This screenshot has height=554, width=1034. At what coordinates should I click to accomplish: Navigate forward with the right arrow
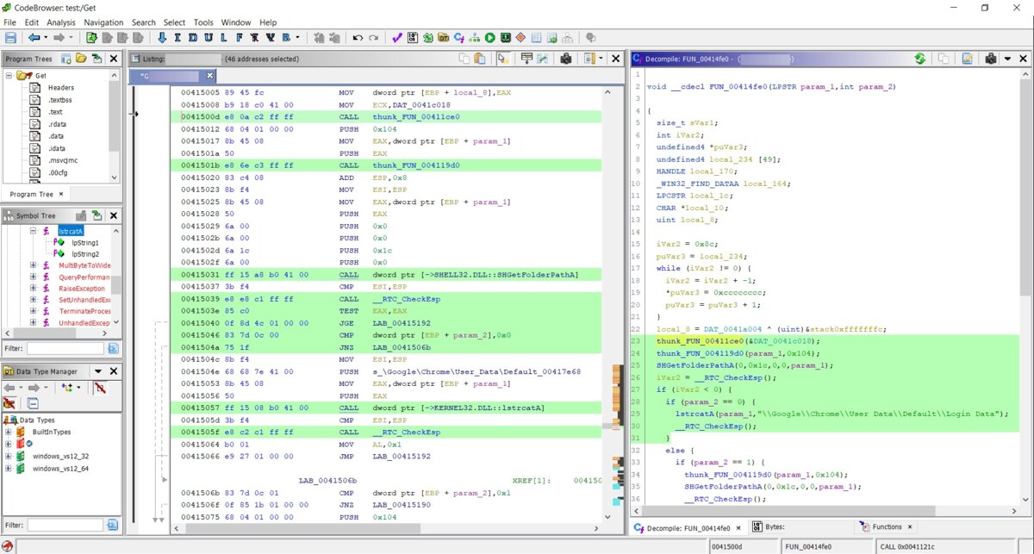coord(59,38)
